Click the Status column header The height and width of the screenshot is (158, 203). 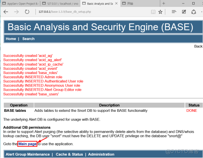(x=194, y=105)
